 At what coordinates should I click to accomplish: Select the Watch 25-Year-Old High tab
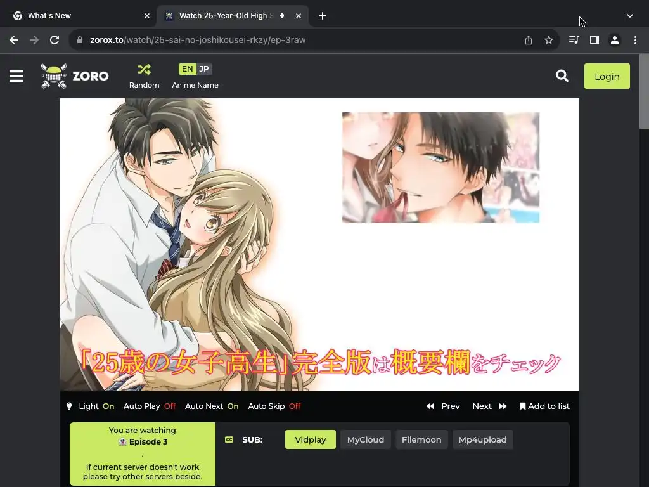[233, 16]
